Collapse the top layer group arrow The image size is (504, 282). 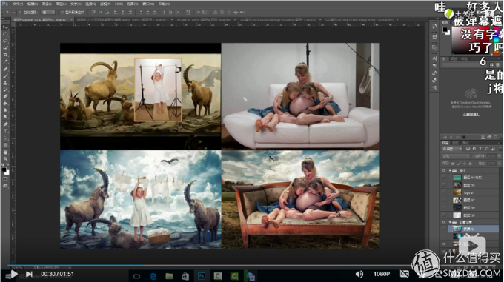(x=450, y=171)
